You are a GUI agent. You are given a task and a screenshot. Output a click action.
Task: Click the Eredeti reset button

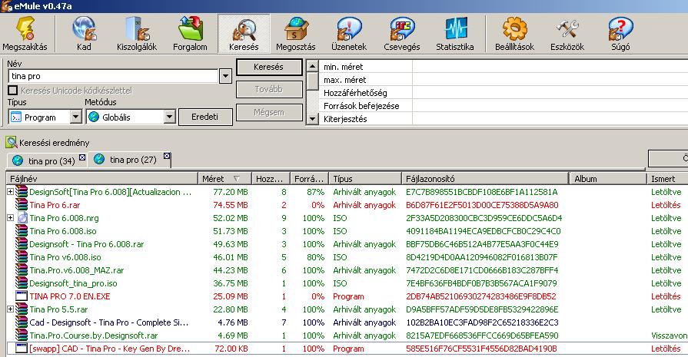(205, 117)
